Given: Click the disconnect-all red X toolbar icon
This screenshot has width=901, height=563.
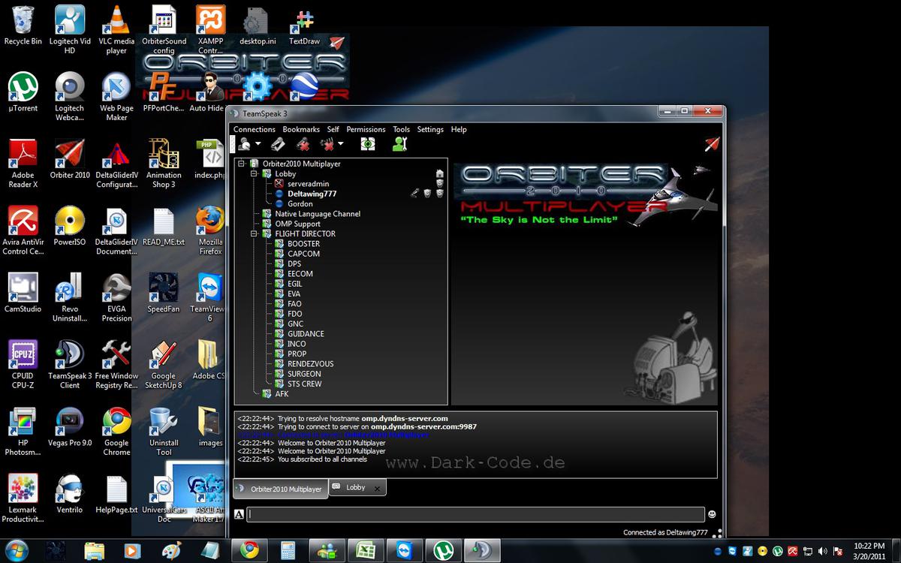Looking at the screenshot, I should pos(327,144).
